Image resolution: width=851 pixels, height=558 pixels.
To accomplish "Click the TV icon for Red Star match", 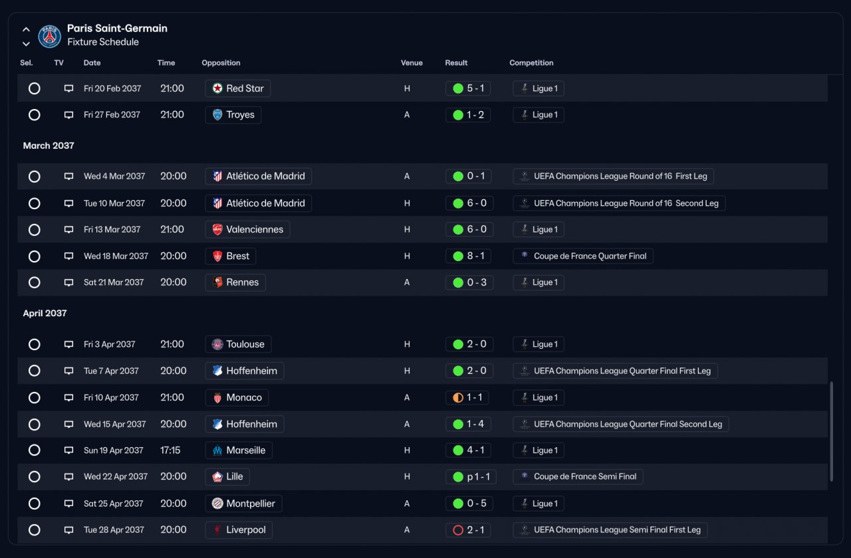I will pyautogui.click(x=68, y=88).
